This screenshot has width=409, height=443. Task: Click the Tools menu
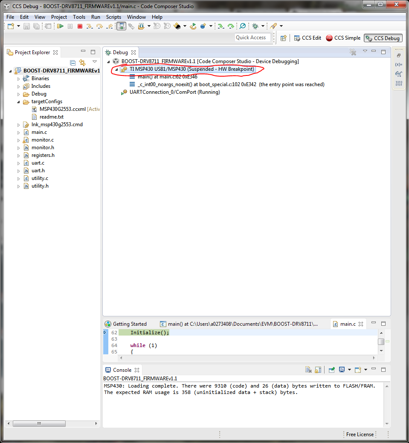[79, 17]
